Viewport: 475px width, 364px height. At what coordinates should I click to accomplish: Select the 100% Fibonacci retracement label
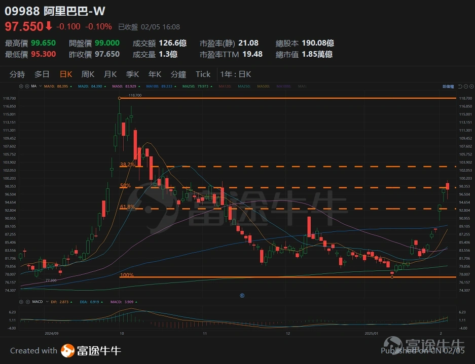point(127,275)
